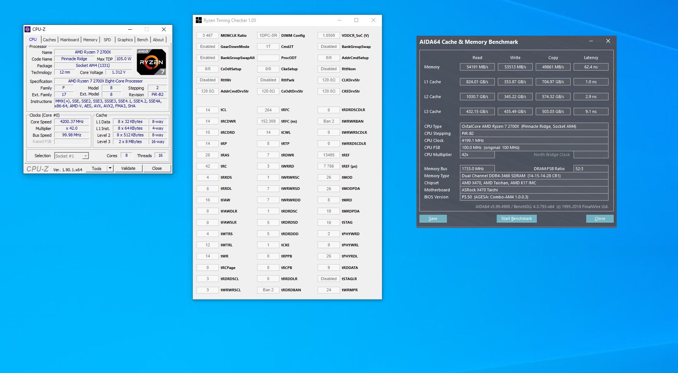Minimize the AIDA64 Cache & Memory Benchmark window
This screenshot has width=678, height=373.
coord(591,41)
